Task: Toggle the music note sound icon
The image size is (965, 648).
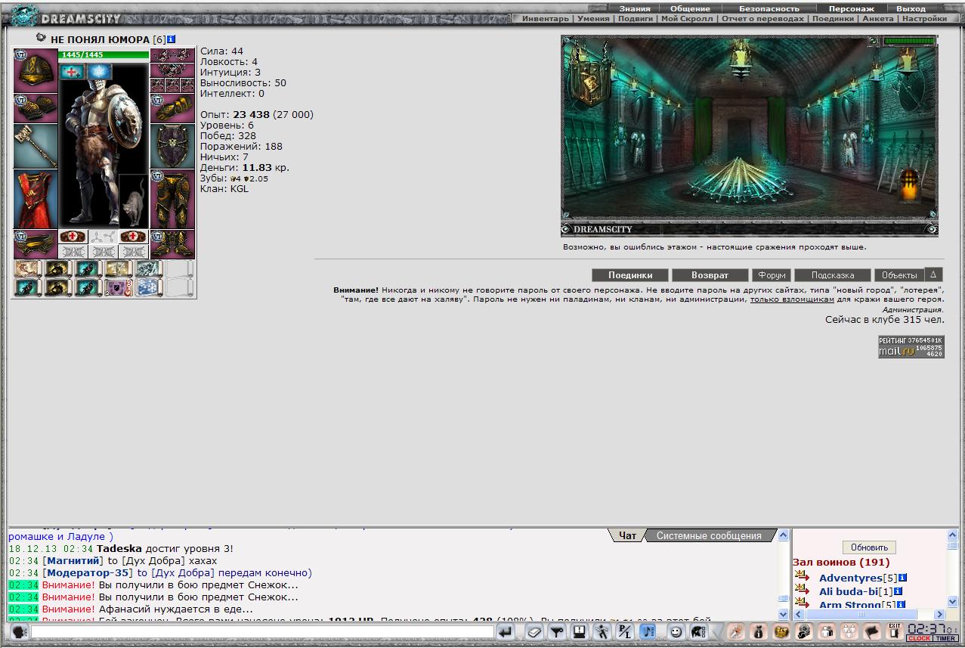Action: click(648, 632)
